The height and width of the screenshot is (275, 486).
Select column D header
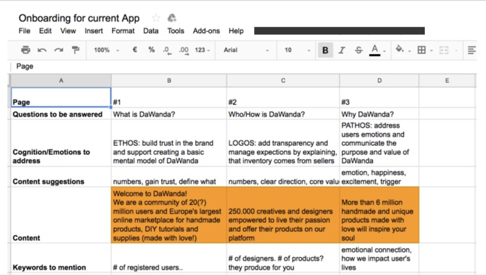point(379,81)
